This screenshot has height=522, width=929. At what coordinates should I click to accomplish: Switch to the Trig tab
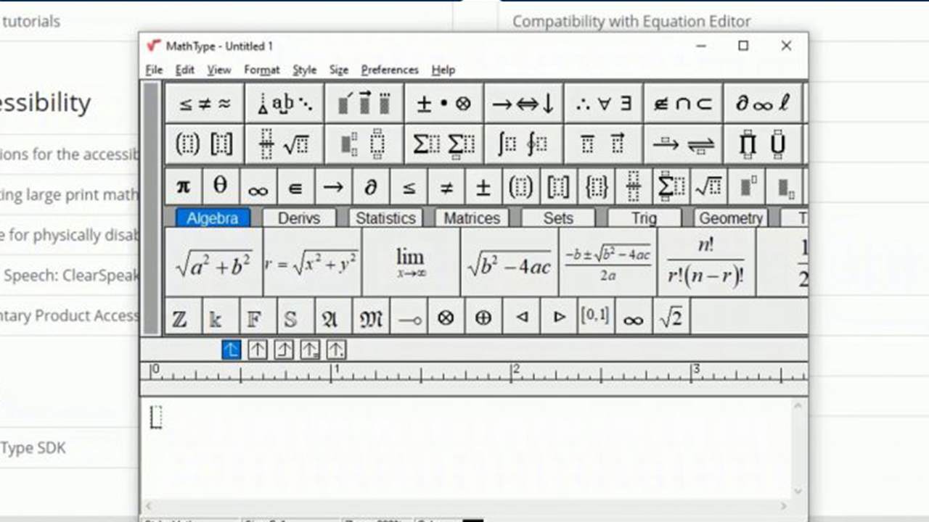tap(644, 218)
